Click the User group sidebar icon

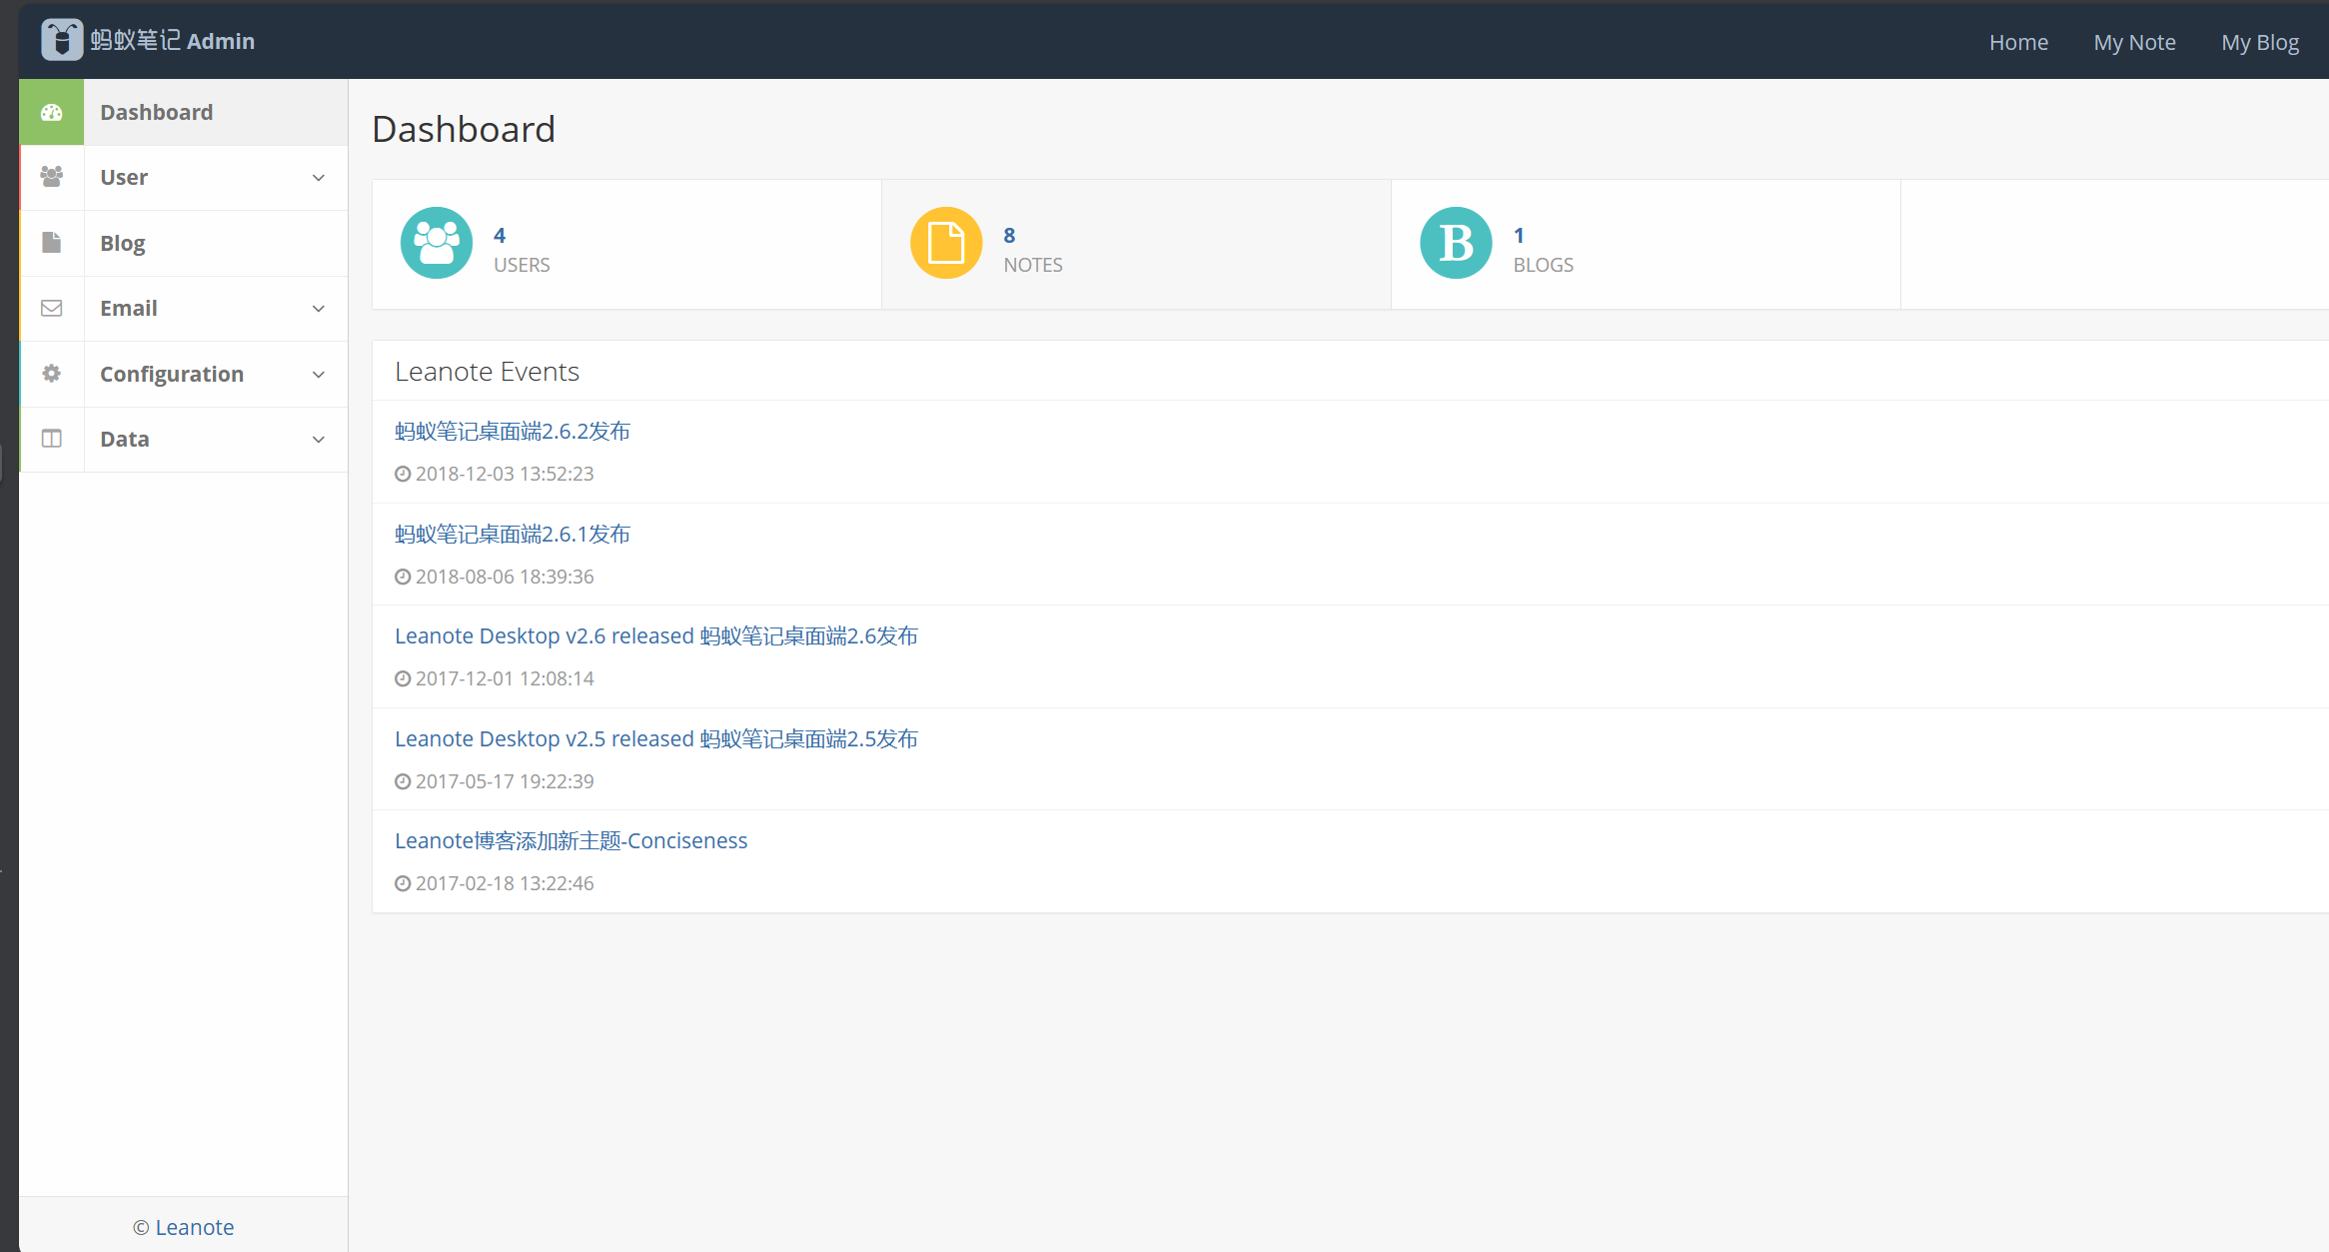pos(52,177)
